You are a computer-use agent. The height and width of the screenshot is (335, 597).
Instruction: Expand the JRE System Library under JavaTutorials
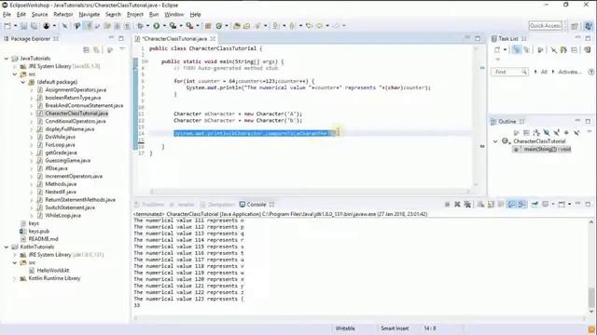[15, 66]
